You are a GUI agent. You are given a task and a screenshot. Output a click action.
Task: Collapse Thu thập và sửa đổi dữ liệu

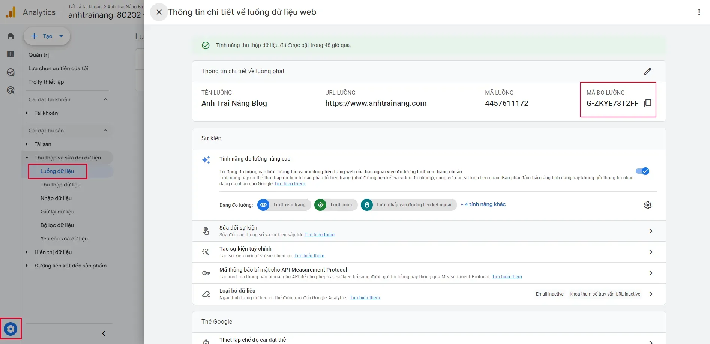(27, 158)
